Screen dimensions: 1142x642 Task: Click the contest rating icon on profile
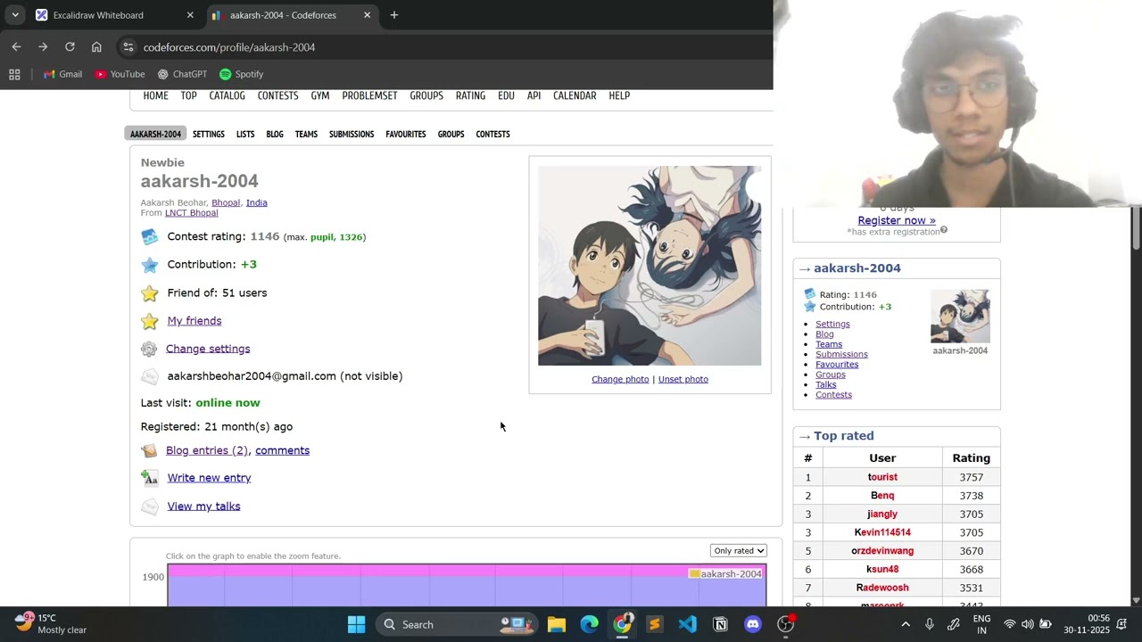coord(149,237)
